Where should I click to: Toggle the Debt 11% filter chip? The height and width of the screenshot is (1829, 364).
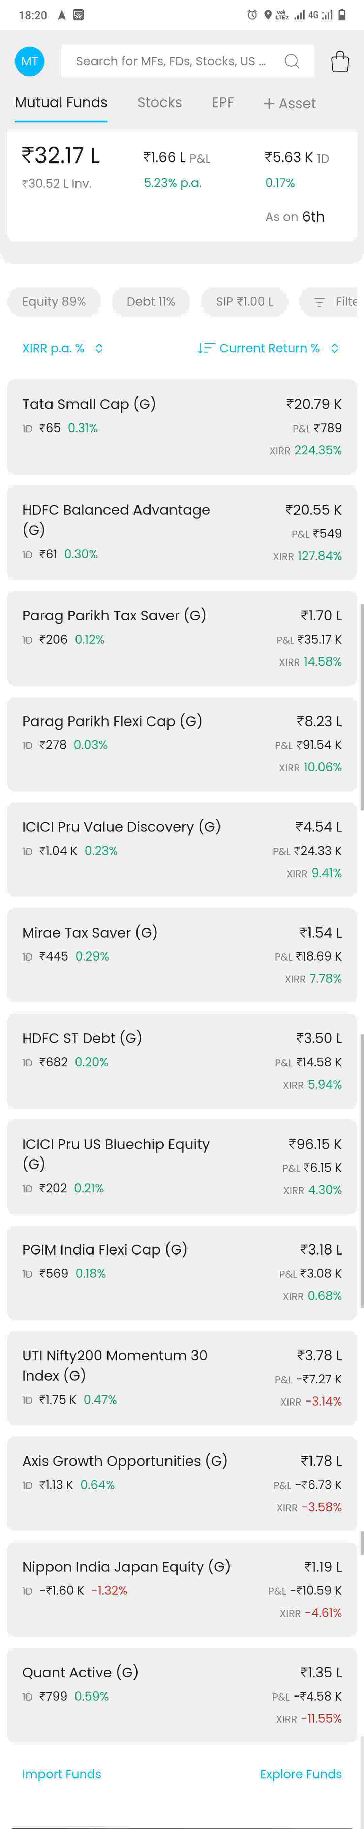pos(150,302)
